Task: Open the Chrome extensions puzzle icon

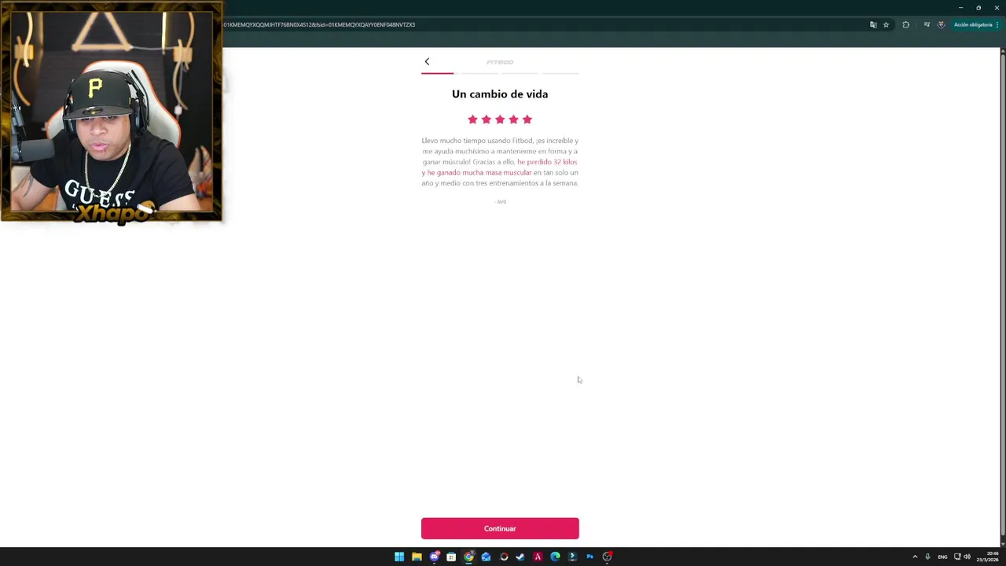Action: point(905,24)
